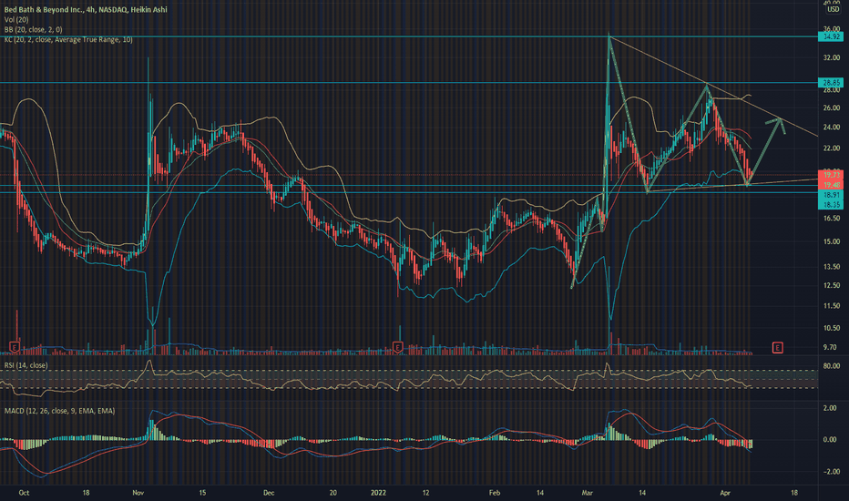Click the earnings E marker near October
This screenshot has width=849, height=501.
(15, 347)
